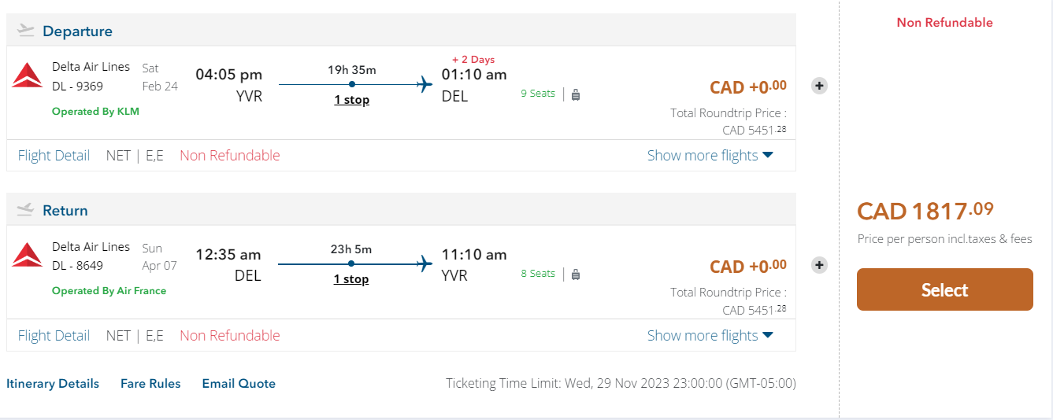Expand departure fare with plus icon
The width and height of the screenshot is (1053, 420).
click(x=820, y=86)
